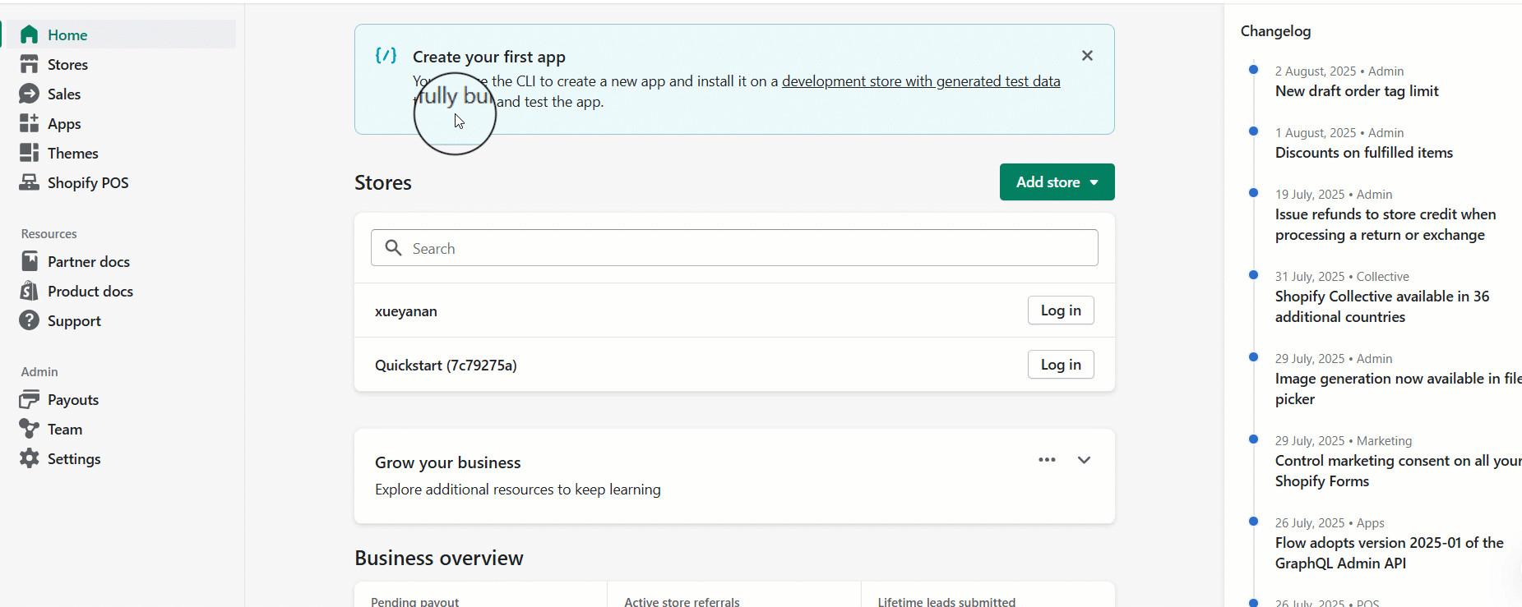Screen dimensions: 1522x607
Task: Log in to Quickstart (7c79275a) store
Action: click(1060, 365)
